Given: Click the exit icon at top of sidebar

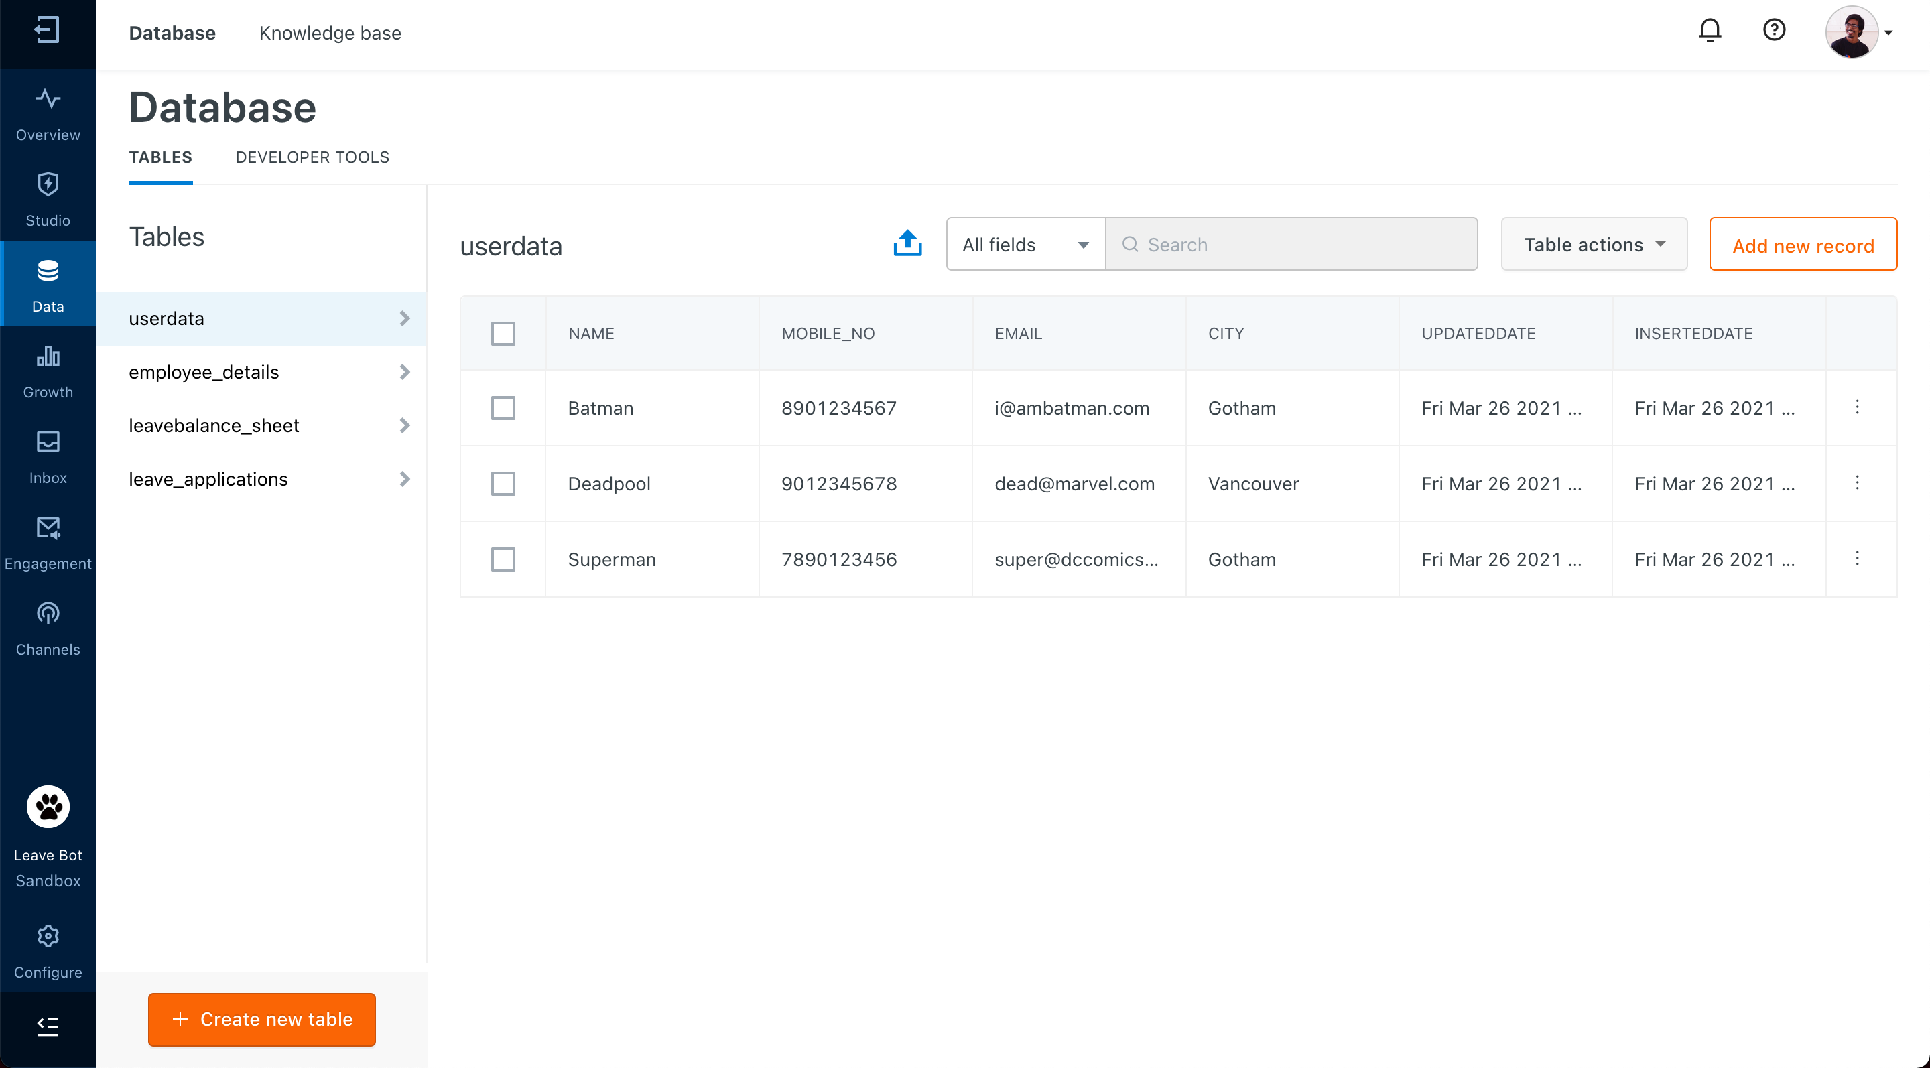Looking at the screenshot, I should 47,30.
